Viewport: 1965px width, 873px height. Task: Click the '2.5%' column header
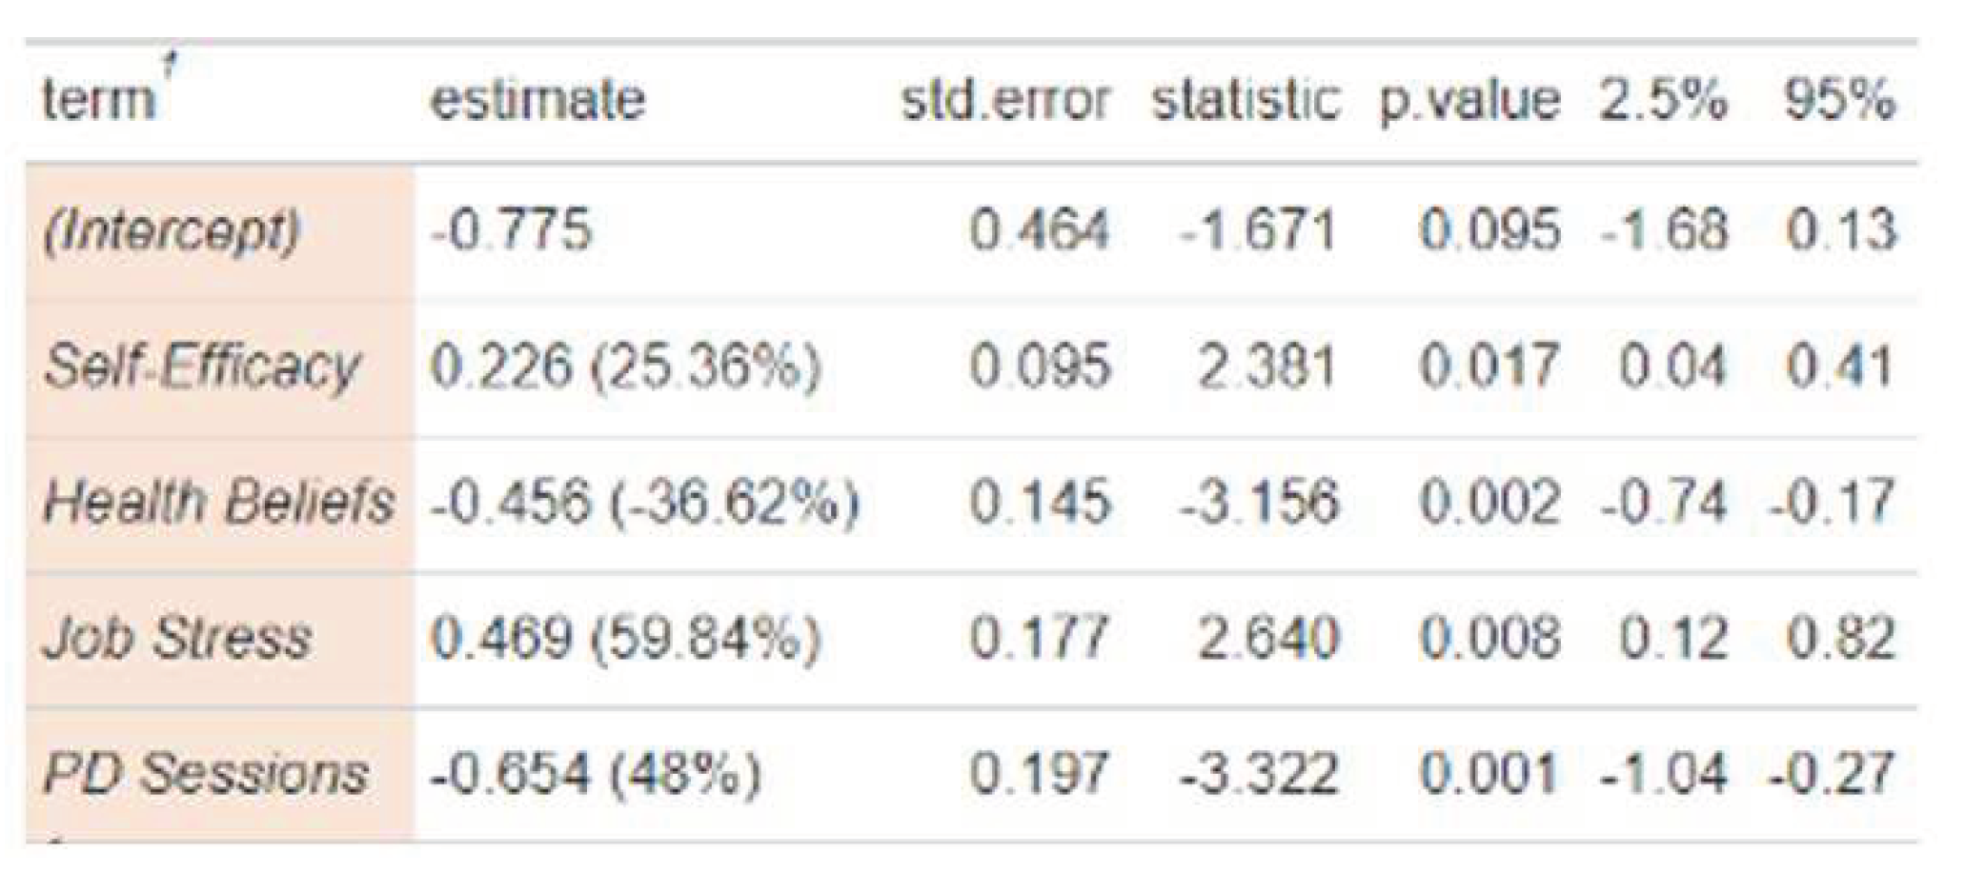click(1663, 100)
